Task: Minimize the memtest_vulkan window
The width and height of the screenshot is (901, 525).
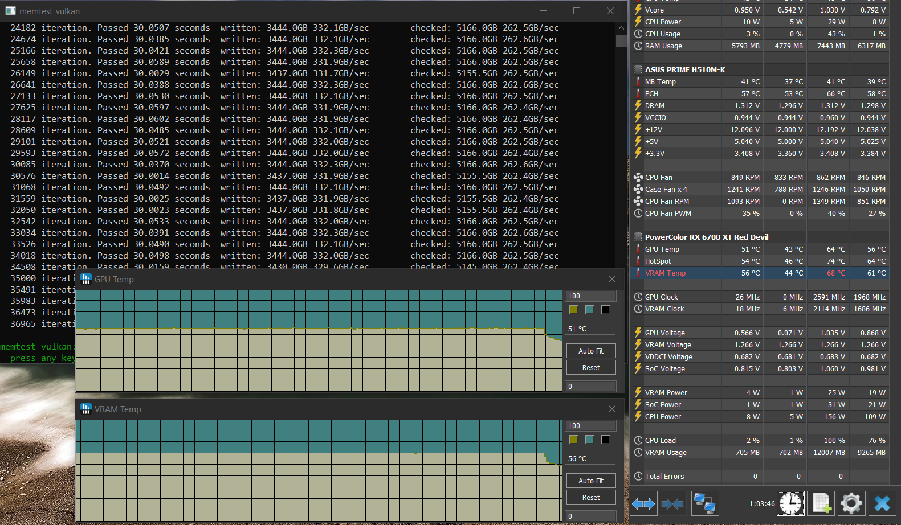Action: click(544, 11)
